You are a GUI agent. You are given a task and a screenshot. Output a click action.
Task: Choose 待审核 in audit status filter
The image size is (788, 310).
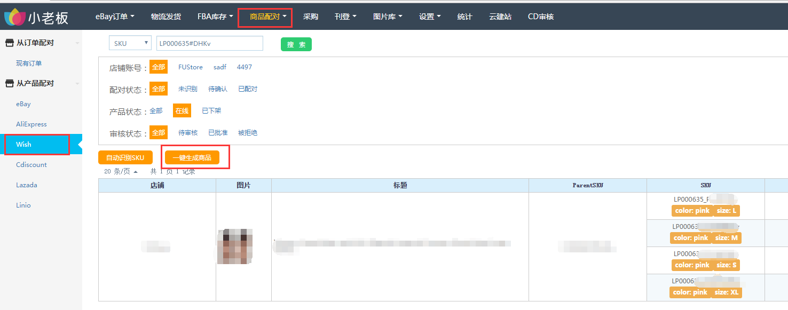click(187, 133)
